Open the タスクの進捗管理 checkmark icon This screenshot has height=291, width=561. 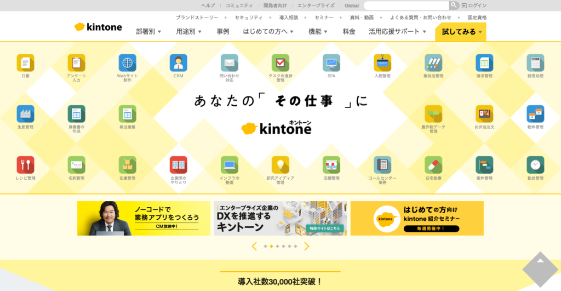(x=280, y=63)
